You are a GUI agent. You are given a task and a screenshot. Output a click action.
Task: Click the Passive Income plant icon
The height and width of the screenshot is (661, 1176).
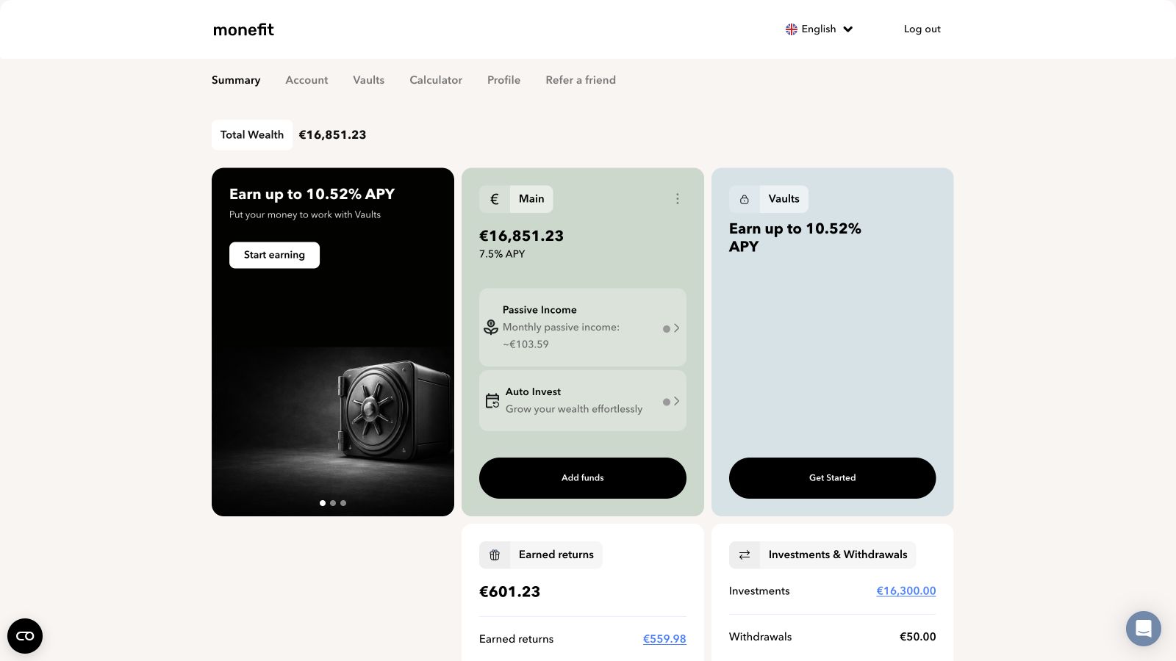(491, 328)
